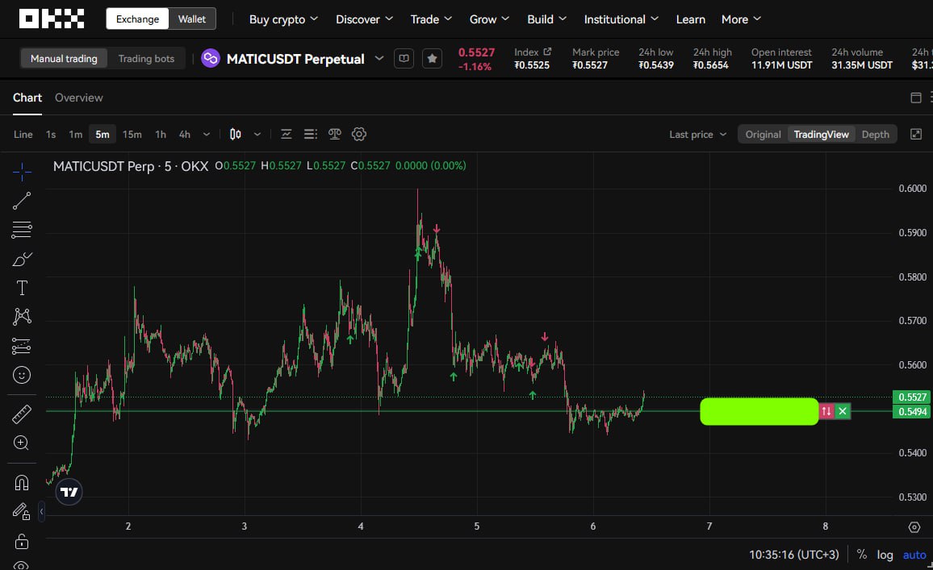Open the indicators icon in chart toolbar
Screen dimensions: 933x570
pyautogui.click(x=287, y=135)
